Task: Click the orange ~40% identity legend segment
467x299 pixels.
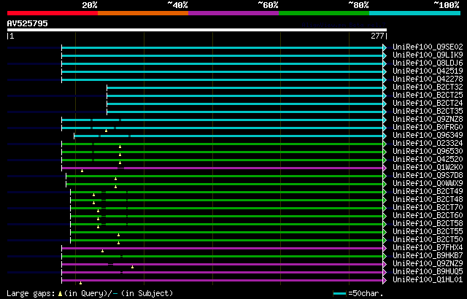Action: click(x=143, y=13)
